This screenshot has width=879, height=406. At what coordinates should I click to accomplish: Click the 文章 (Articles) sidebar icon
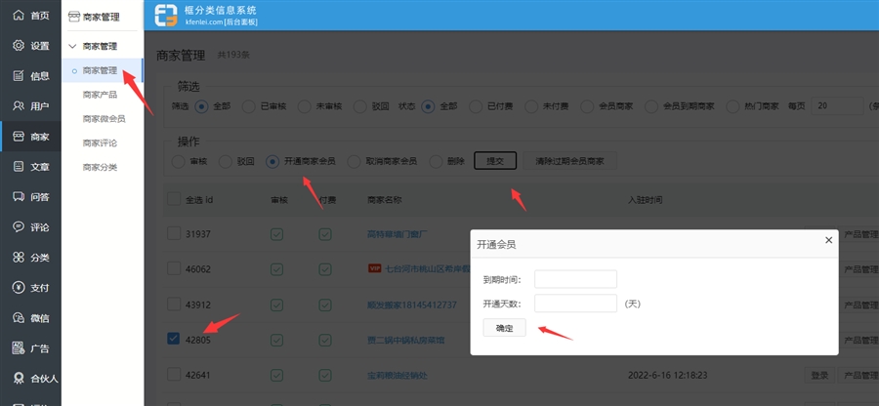point(19,167)
